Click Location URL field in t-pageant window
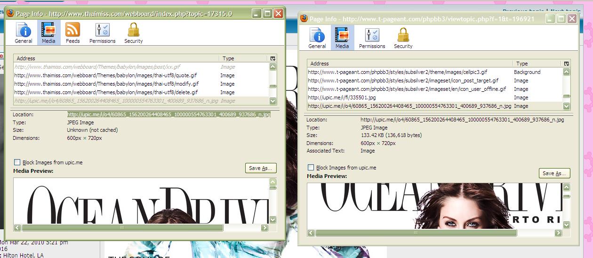The width and height of the screenshot is (593, 258). [462, 120]
